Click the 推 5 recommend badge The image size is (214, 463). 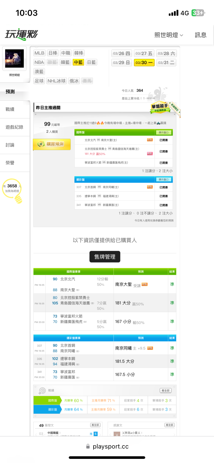coord(94,434)
